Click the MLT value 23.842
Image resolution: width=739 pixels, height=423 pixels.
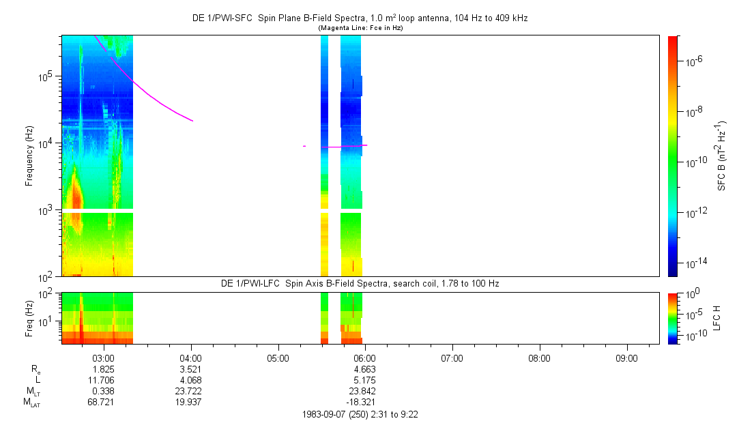[x=365, y=391]
